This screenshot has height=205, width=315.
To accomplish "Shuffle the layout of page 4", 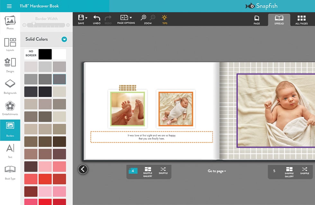I will pyautogui.click(x=163, y=171).
